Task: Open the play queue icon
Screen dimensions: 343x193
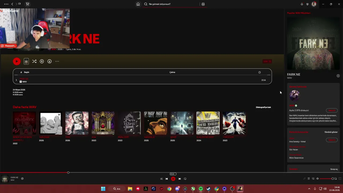Action: (x=309, y=179)
